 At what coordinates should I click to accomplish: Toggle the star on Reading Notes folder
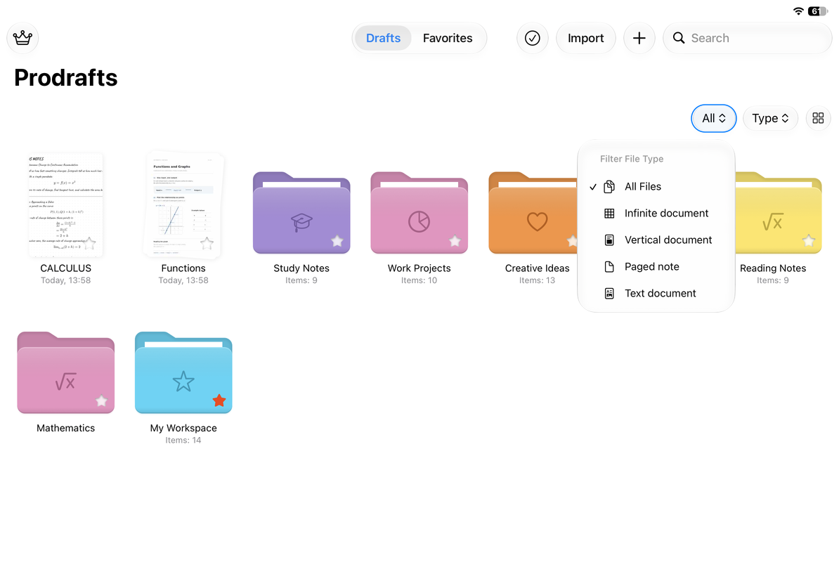809,241
